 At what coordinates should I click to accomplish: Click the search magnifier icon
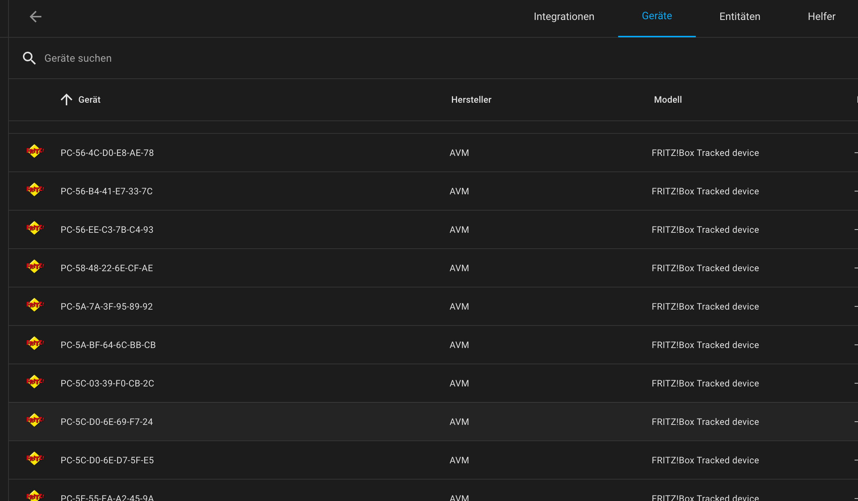29,58
